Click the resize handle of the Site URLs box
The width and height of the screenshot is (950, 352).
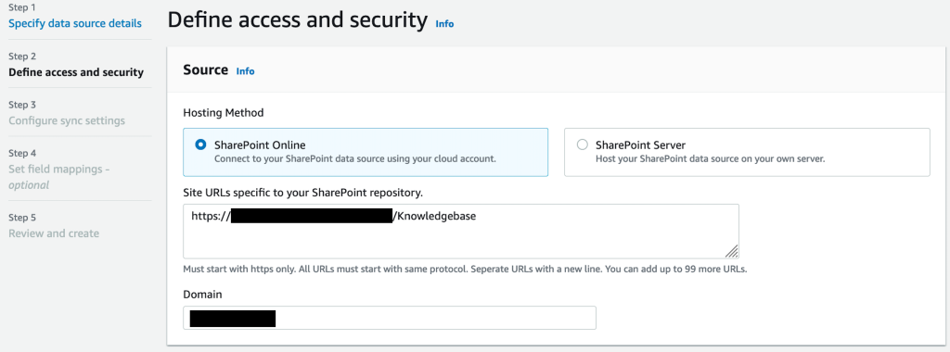pyautogui.click(x=732, y=252)
